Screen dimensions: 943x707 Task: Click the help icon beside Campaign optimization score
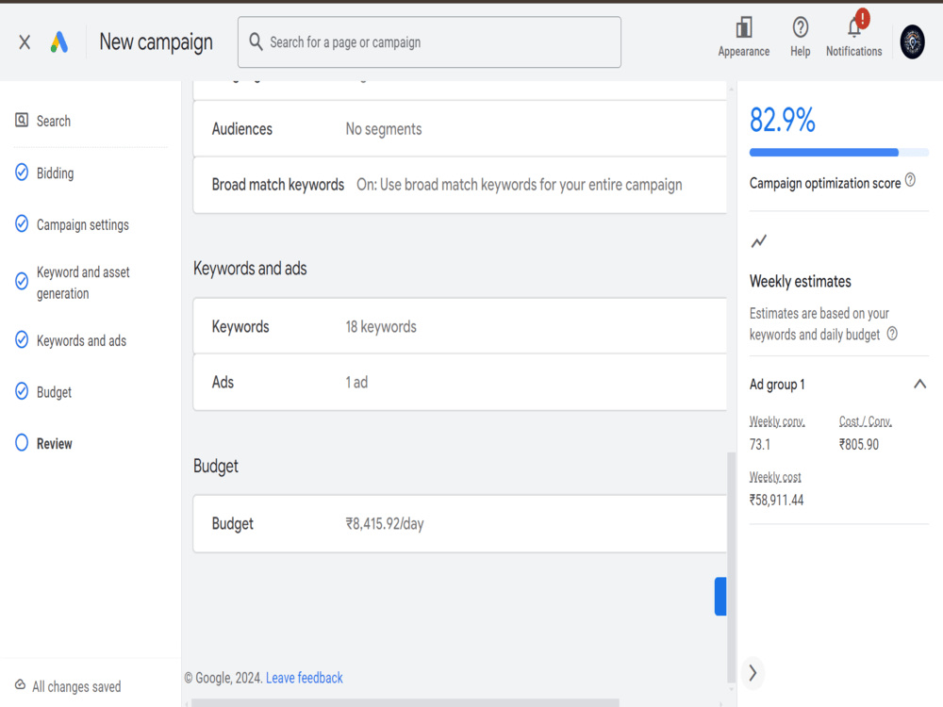coord(910,180)
